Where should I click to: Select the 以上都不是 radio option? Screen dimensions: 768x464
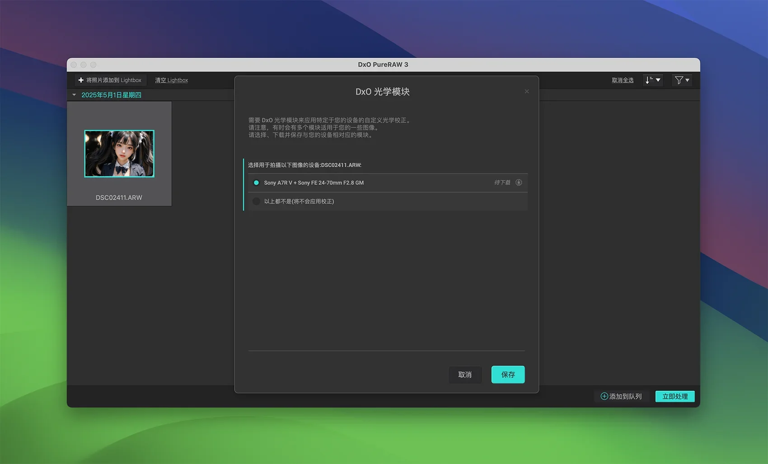[x=256, y=201]
